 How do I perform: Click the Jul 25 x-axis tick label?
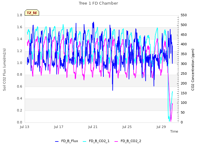coord(127,127)
